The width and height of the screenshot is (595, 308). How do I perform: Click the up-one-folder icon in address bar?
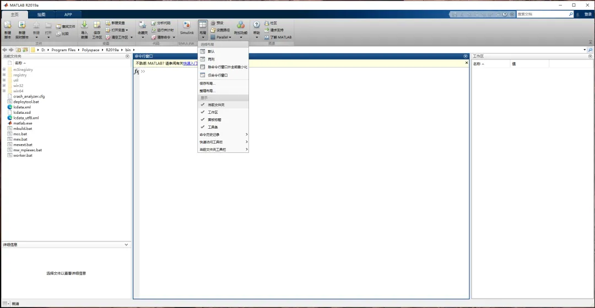pyautogui.click(x=18, y=50)
